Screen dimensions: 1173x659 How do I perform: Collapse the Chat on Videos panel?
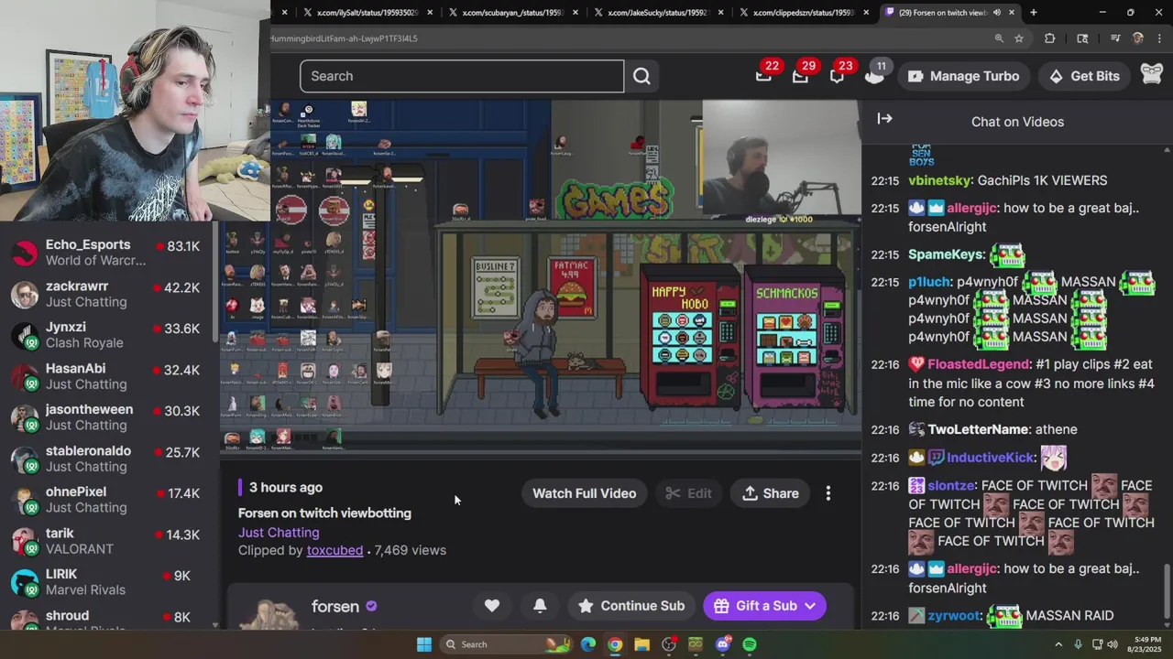(x=884, y=119)
